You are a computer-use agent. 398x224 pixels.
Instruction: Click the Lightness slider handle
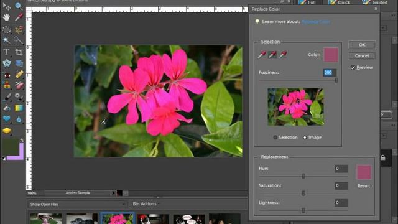(303, 210)
